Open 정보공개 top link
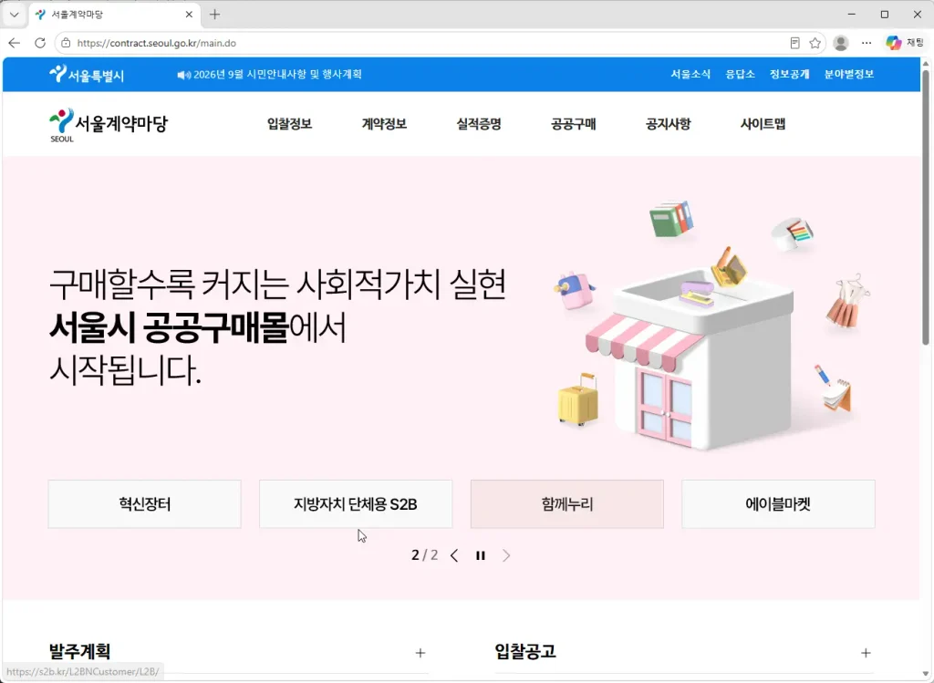The image size is (934, 683). tap(789, 74)
